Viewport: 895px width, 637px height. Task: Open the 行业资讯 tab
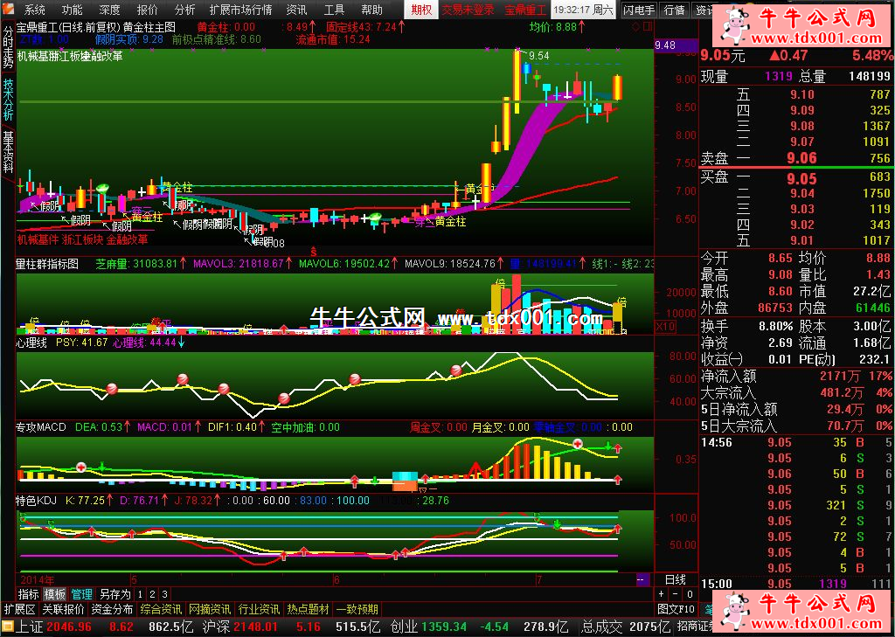pos(259,609)
